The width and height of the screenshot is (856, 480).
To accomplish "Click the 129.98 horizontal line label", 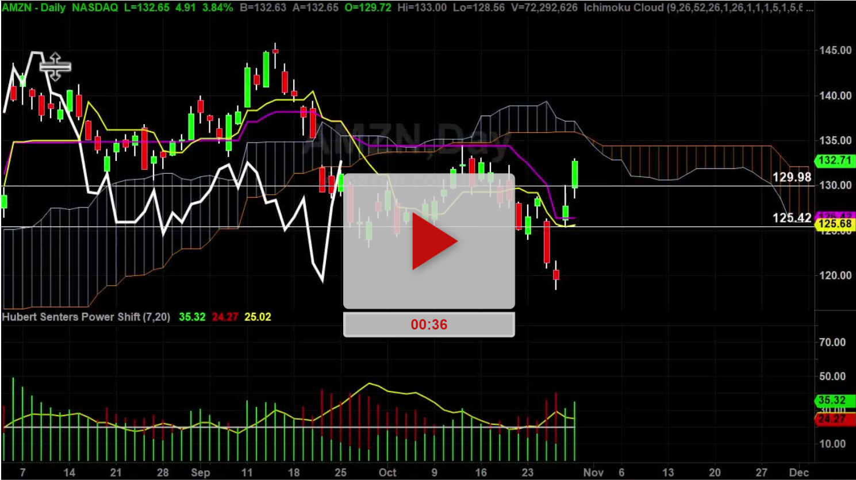I will coord(792,177).
